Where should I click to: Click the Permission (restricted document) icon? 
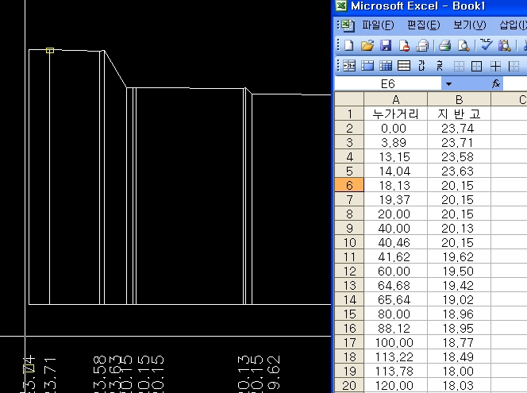(404, 45)
